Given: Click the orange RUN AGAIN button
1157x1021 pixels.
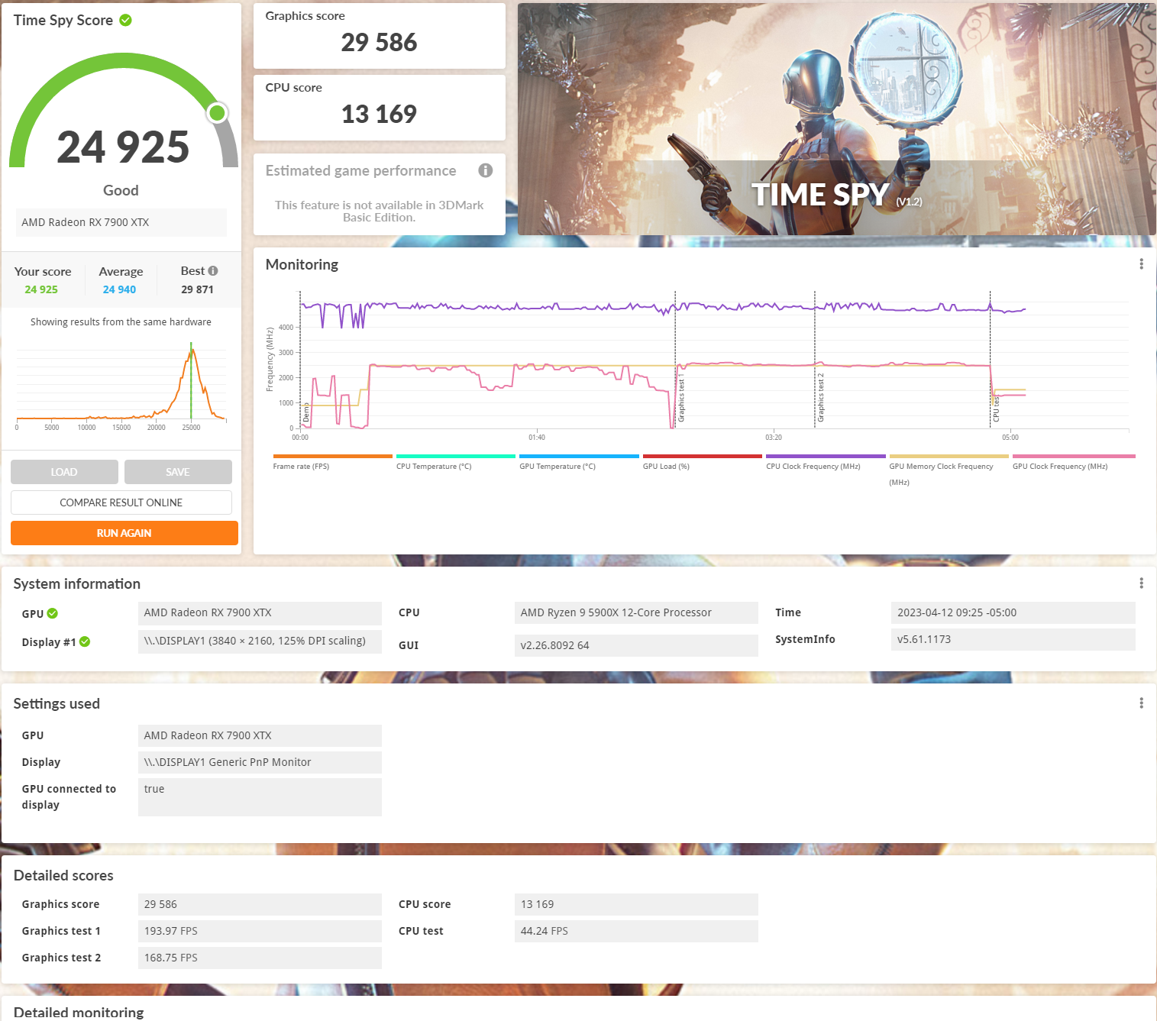Looking at the screenshot, I should click(124, 533).
